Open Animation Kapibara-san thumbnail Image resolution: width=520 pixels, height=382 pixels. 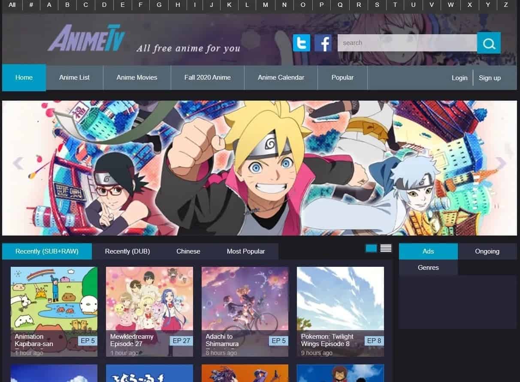tap(54, 312)
